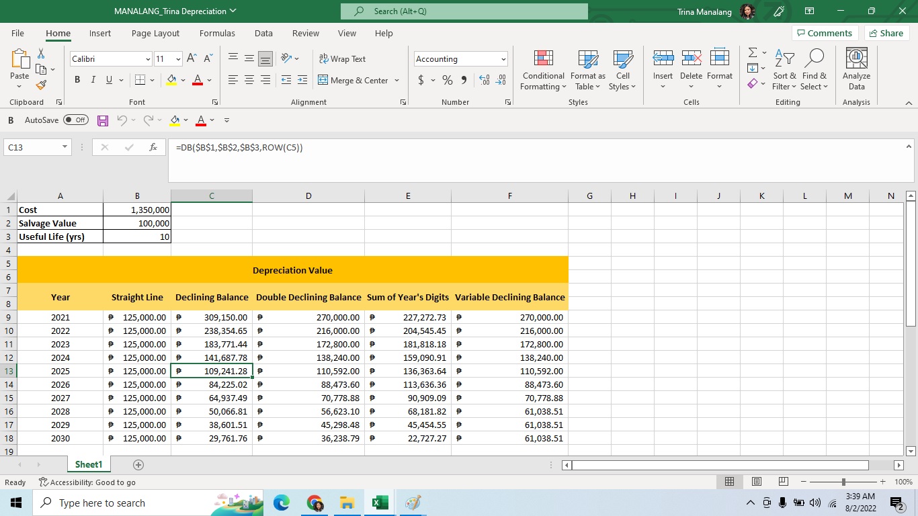This screenshot has height=516, width=918.
Task: Click the Decrease Decimal icon
Action: (x=501, y=80)
